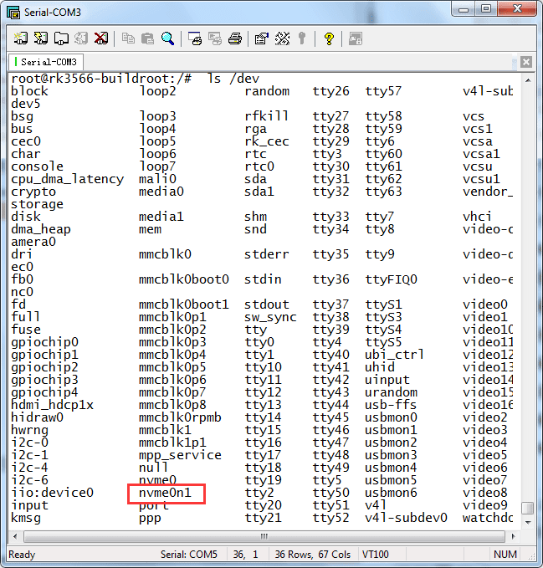This screenshot has height=568, width=543.
Task: Select the Serial-COM3 session tab
Action: pos(46,62)
